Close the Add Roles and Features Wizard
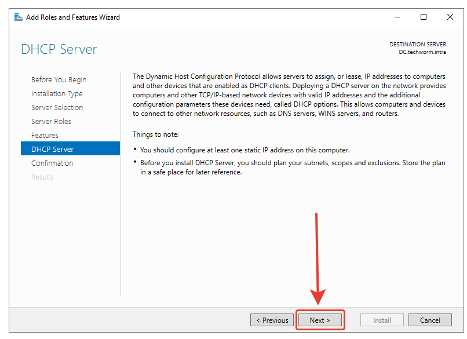The image size is (467, 339). pyautogui.click(x=450, y=17)
